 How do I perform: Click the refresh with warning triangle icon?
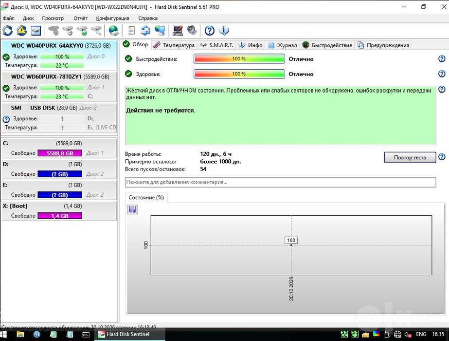point(22,30)
